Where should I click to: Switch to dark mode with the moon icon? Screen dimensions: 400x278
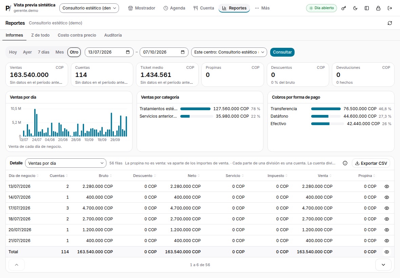355,8
